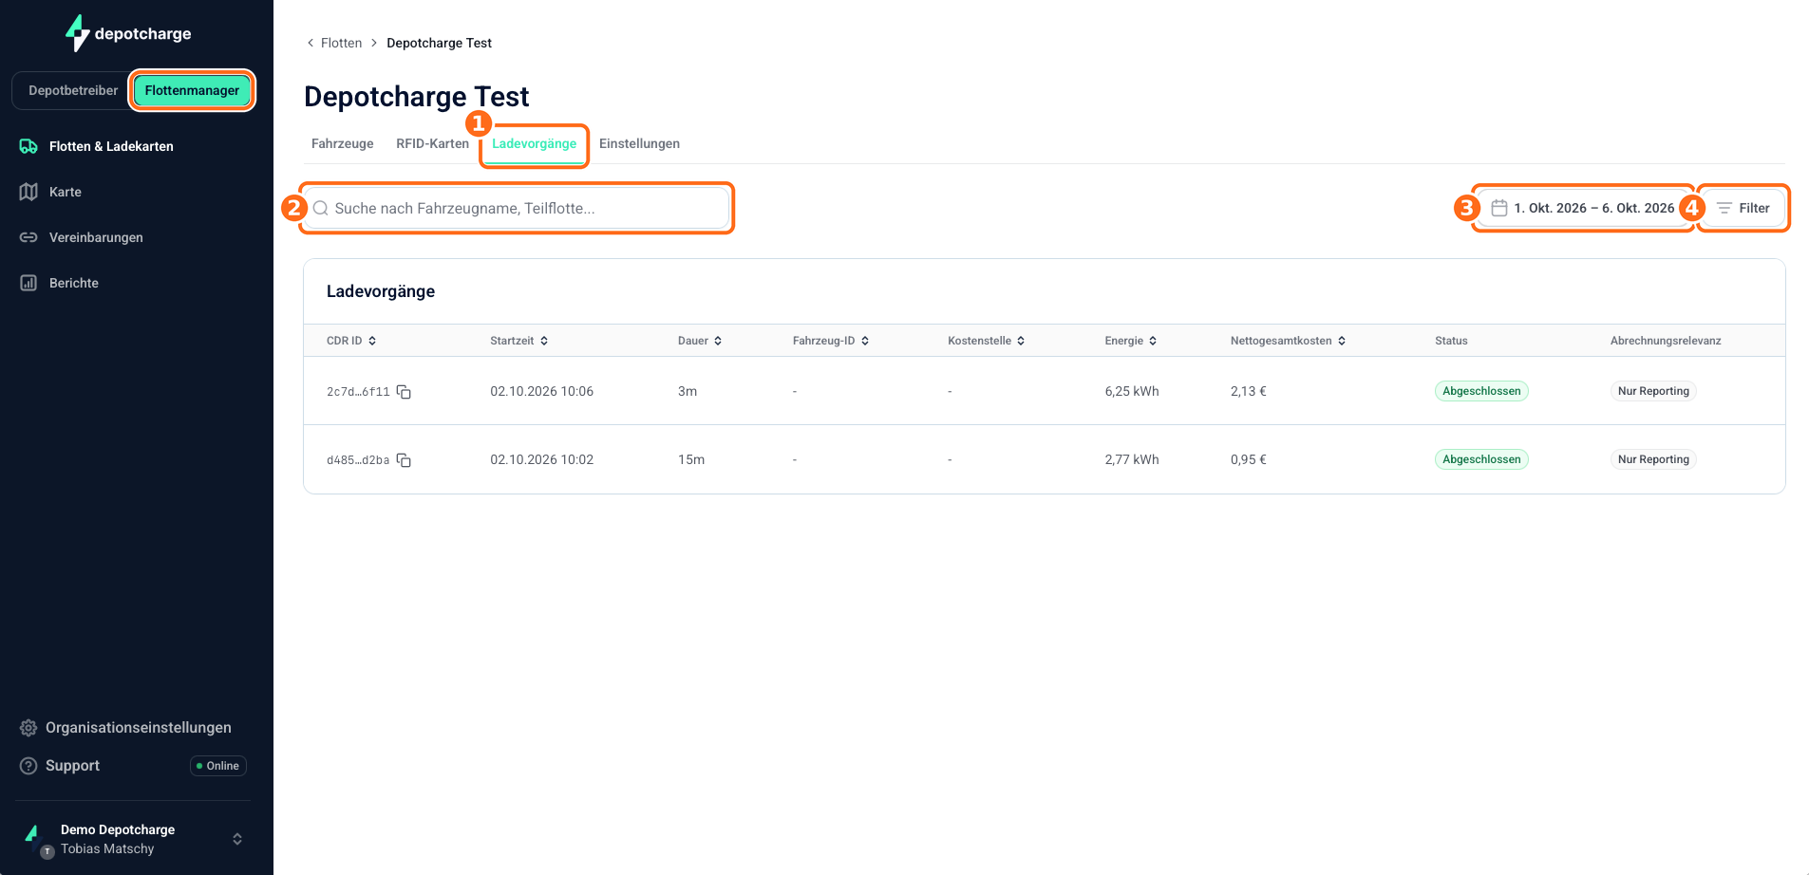The image size is (1809, 875).
Task: Go to Flotten breadcrumb link
Action: pyautogui.click(x=341, y=43)
